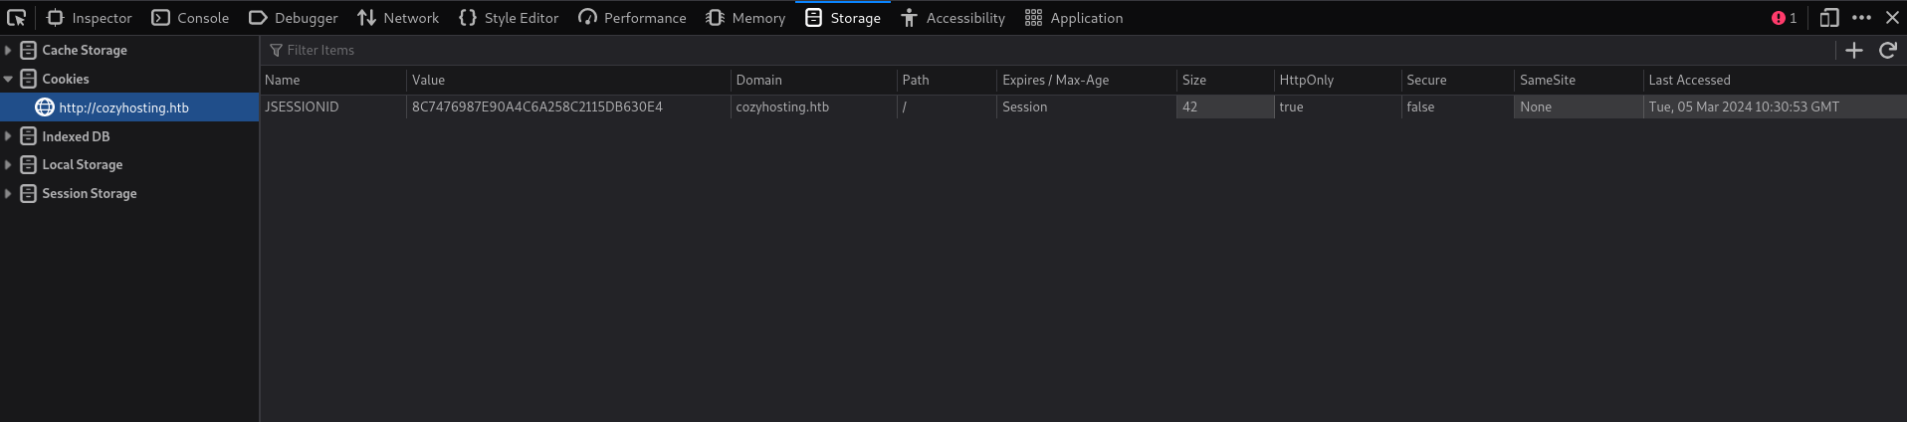Collapse the Cookies tree node

8,80
